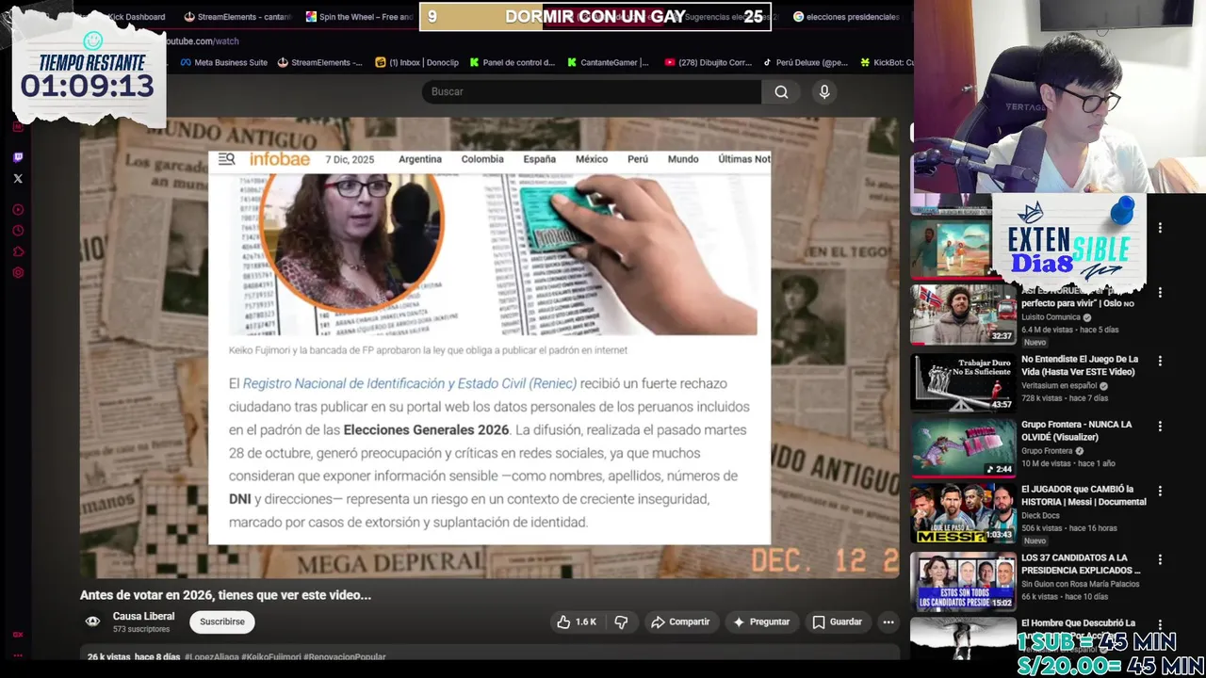Activate voice search microphone icon

[x=824, y=91]
